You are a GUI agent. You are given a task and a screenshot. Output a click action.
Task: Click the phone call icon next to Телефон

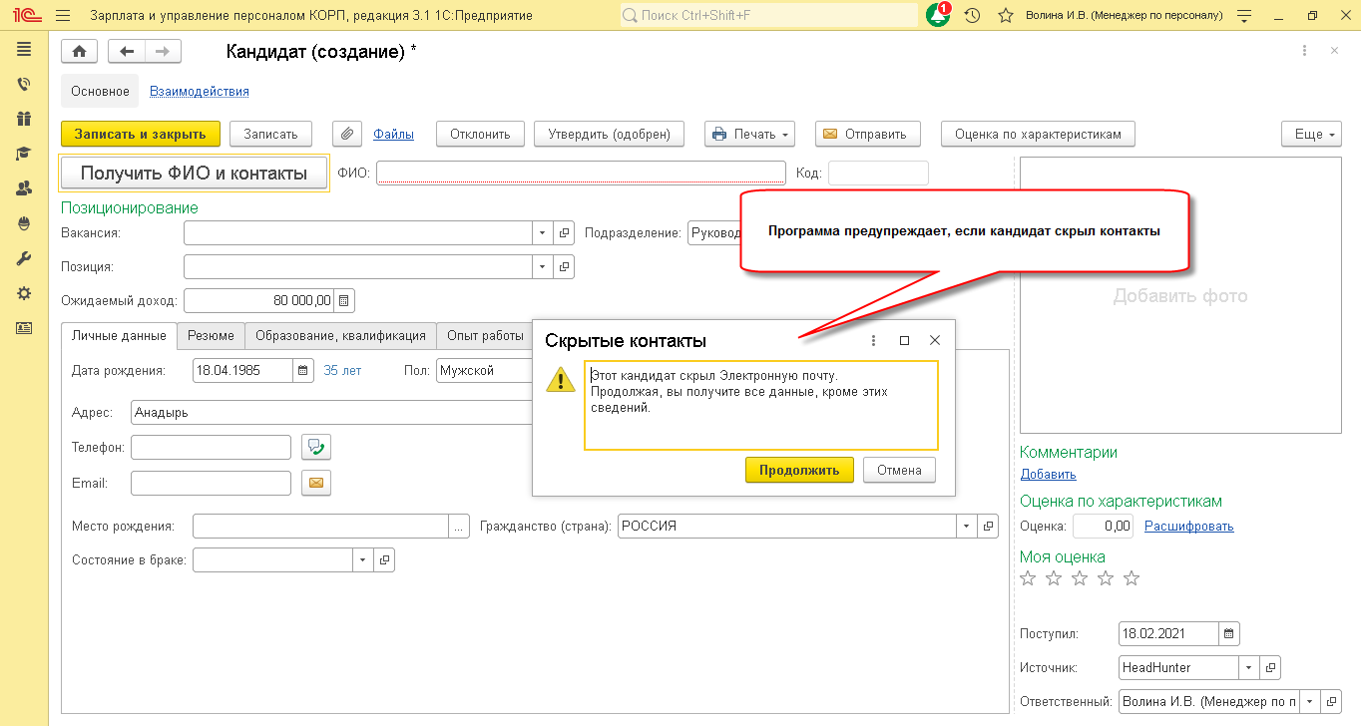(x=317, y=447)
